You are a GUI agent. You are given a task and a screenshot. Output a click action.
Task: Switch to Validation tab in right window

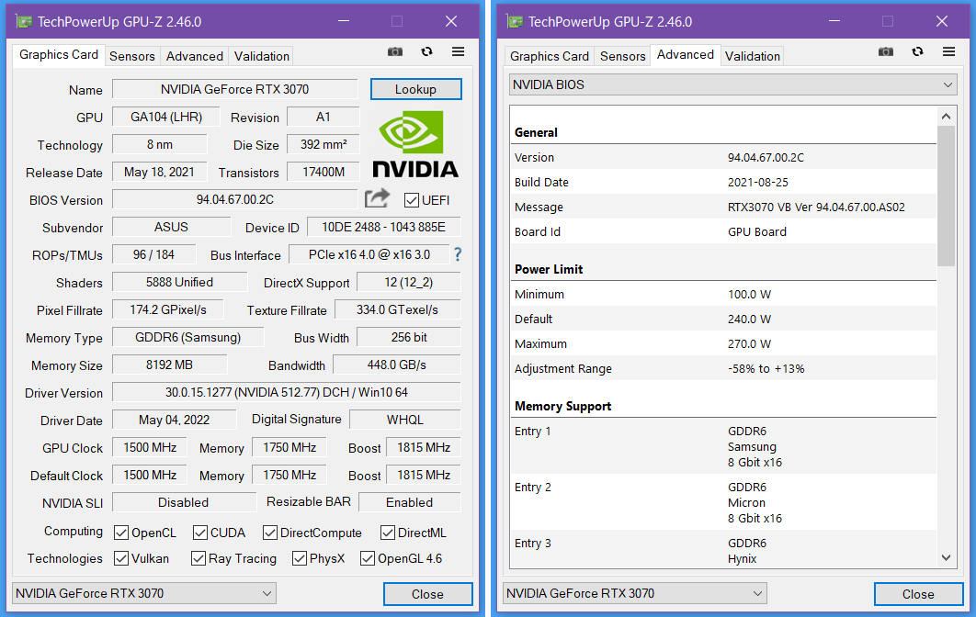coord(752,56)
